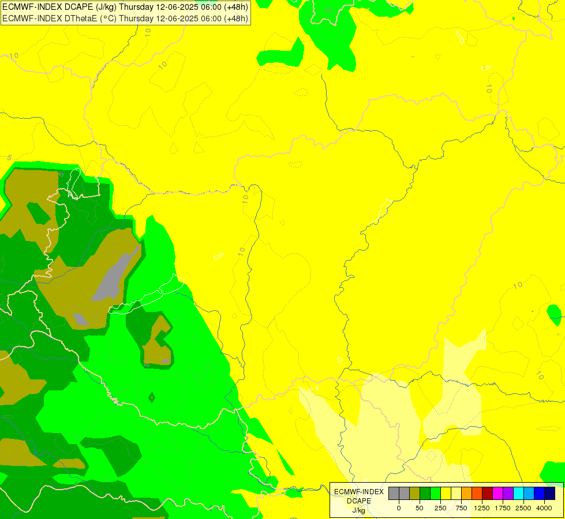This screenshot has height=519, width=565.
Task: Click the legend value 2500
Action: pyautogui.click(x=523, y=508)
